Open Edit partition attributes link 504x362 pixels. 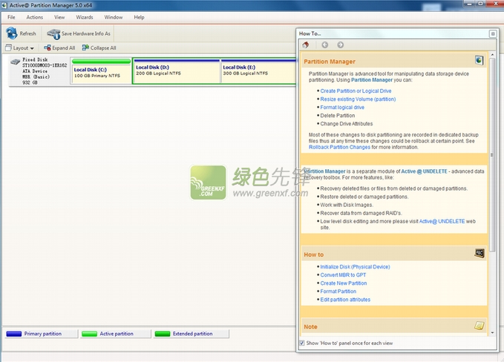[346, 300]
